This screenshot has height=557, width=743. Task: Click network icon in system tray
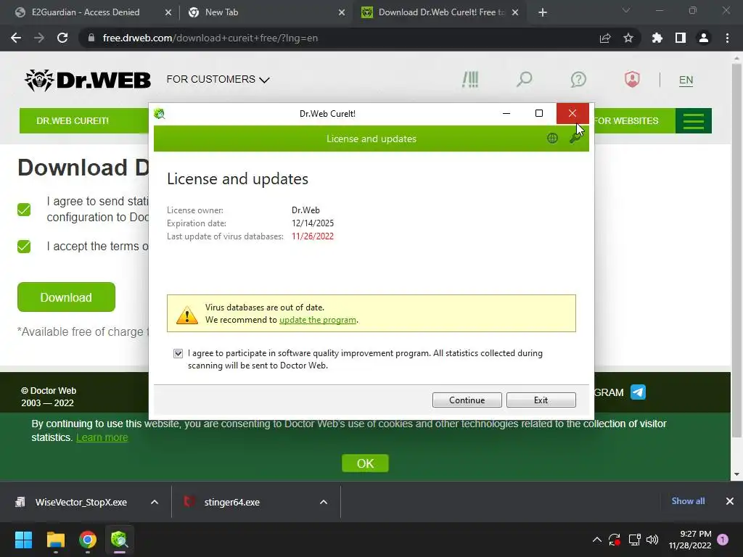[x=634, y=540]
